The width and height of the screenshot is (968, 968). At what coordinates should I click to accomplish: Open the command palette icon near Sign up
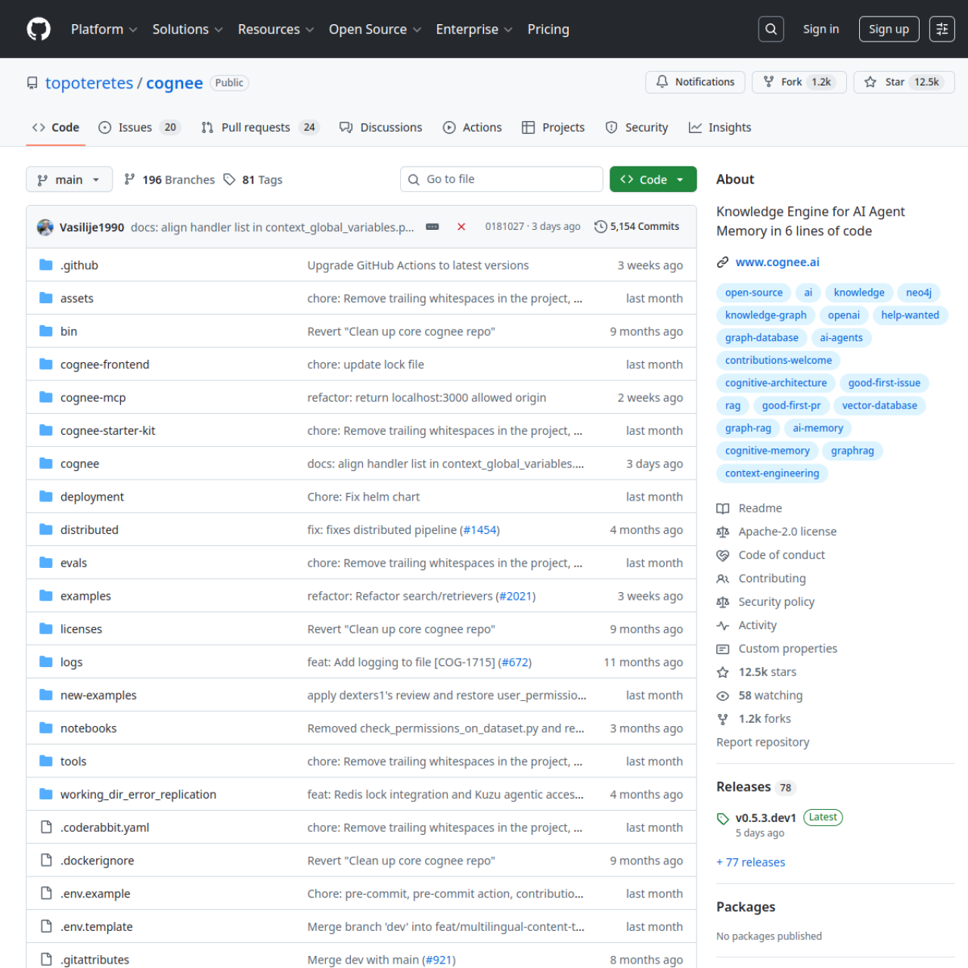click(942, 29)
